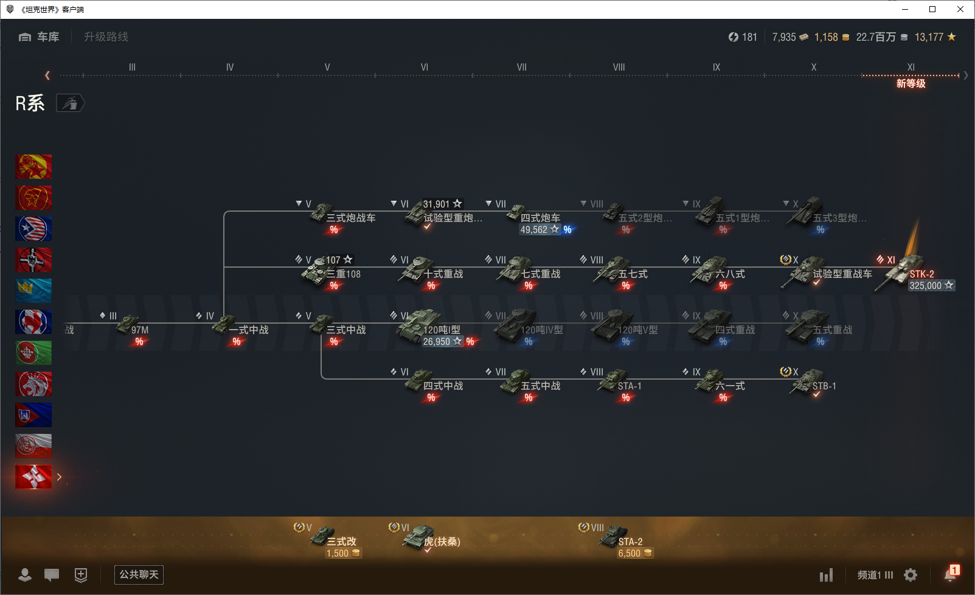This screenshot has width=975, height=595.
Task: Open the 五式1型炮 tier IX tank
Action: pyautogui.click(x=727, y=215)
